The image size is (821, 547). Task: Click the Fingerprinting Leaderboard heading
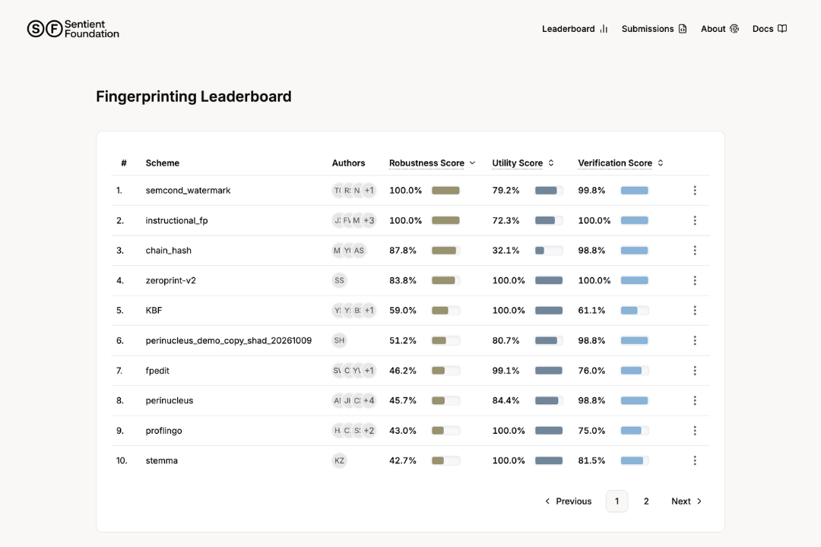click(x=194, y=96)
